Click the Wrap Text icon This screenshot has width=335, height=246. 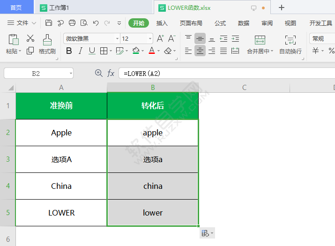[290, 40]
